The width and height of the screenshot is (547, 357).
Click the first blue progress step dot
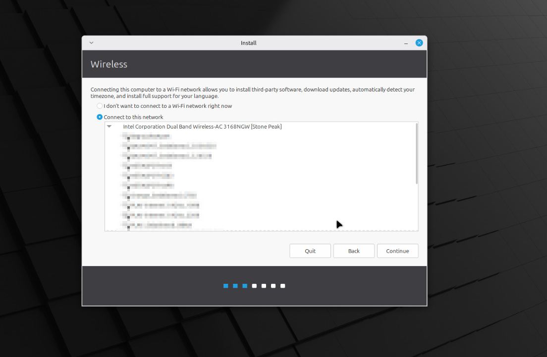tap(226, 286)
